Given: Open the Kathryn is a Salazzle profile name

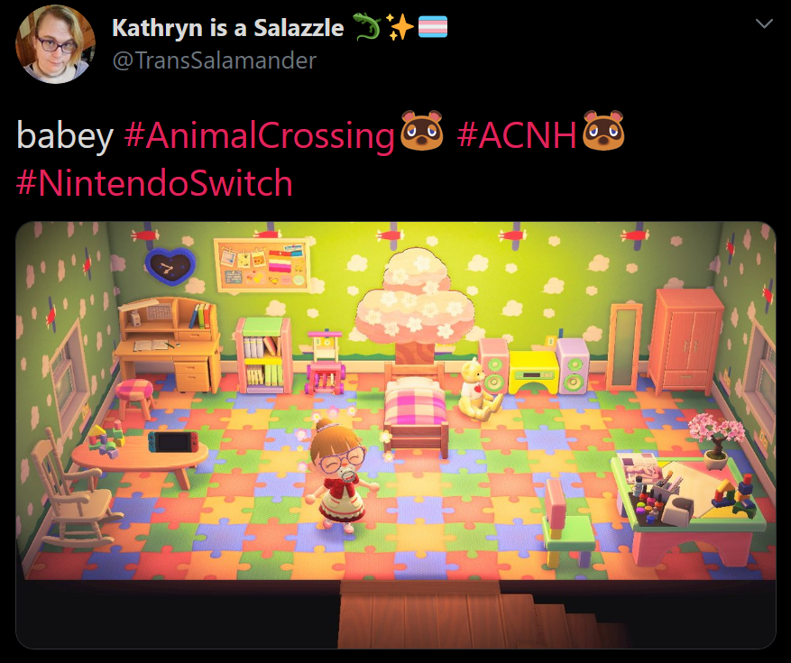Looking at the screenshot, I should [227, 28].
